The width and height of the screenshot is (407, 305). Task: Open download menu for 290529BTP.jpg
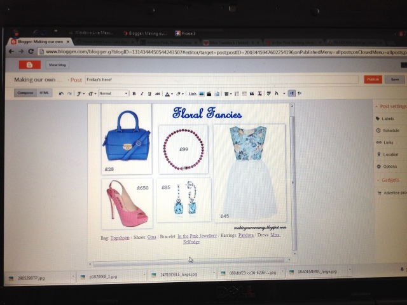pyautogui.click(x=73, y=275)
